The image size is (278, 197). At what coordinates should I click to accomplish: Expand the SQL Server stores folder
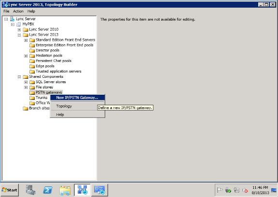[26, 82]
